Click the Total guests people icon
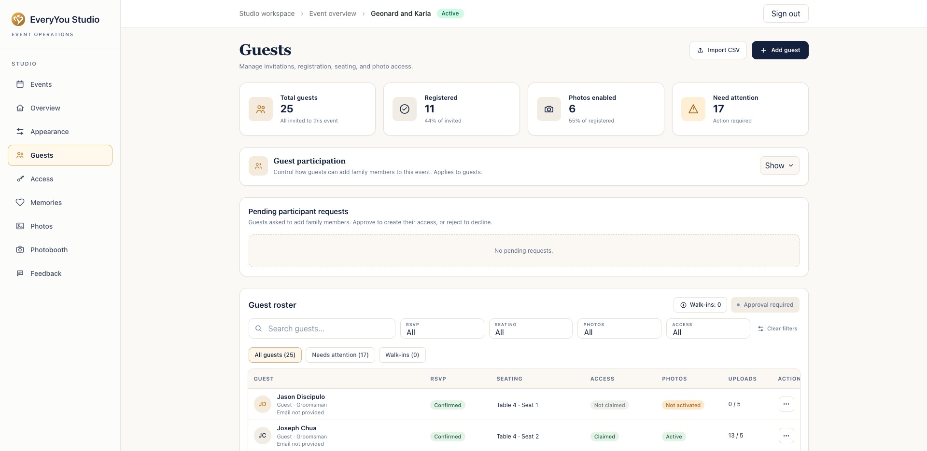The width and height of the screenshot is (927, 451). pyautogui.click(x=261, y=109)
